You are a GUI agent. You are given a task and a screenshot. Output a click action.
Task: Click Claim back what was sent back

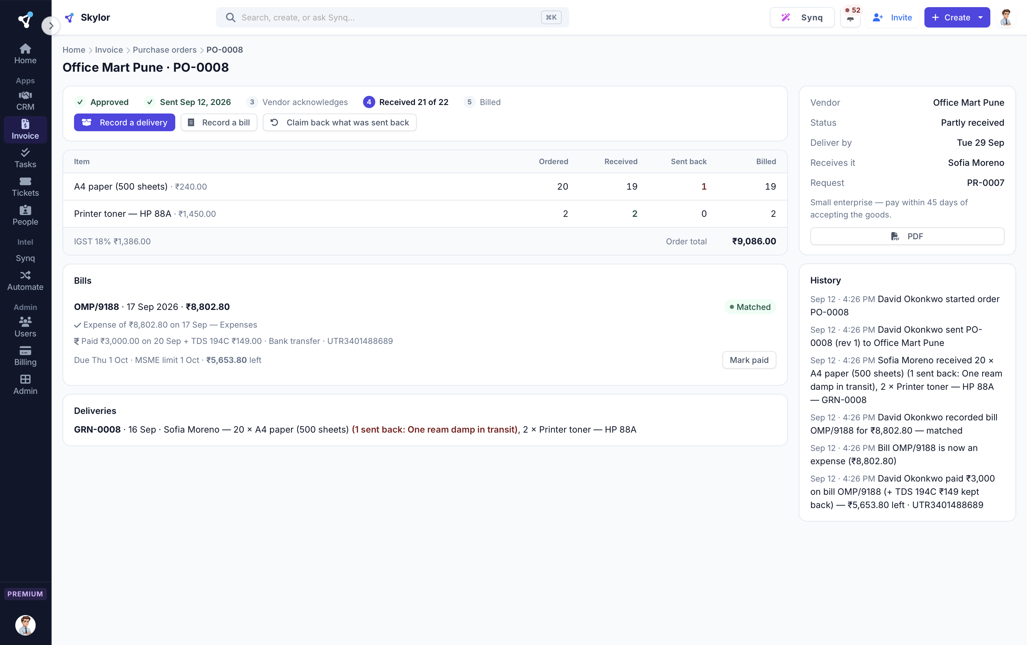339,122
